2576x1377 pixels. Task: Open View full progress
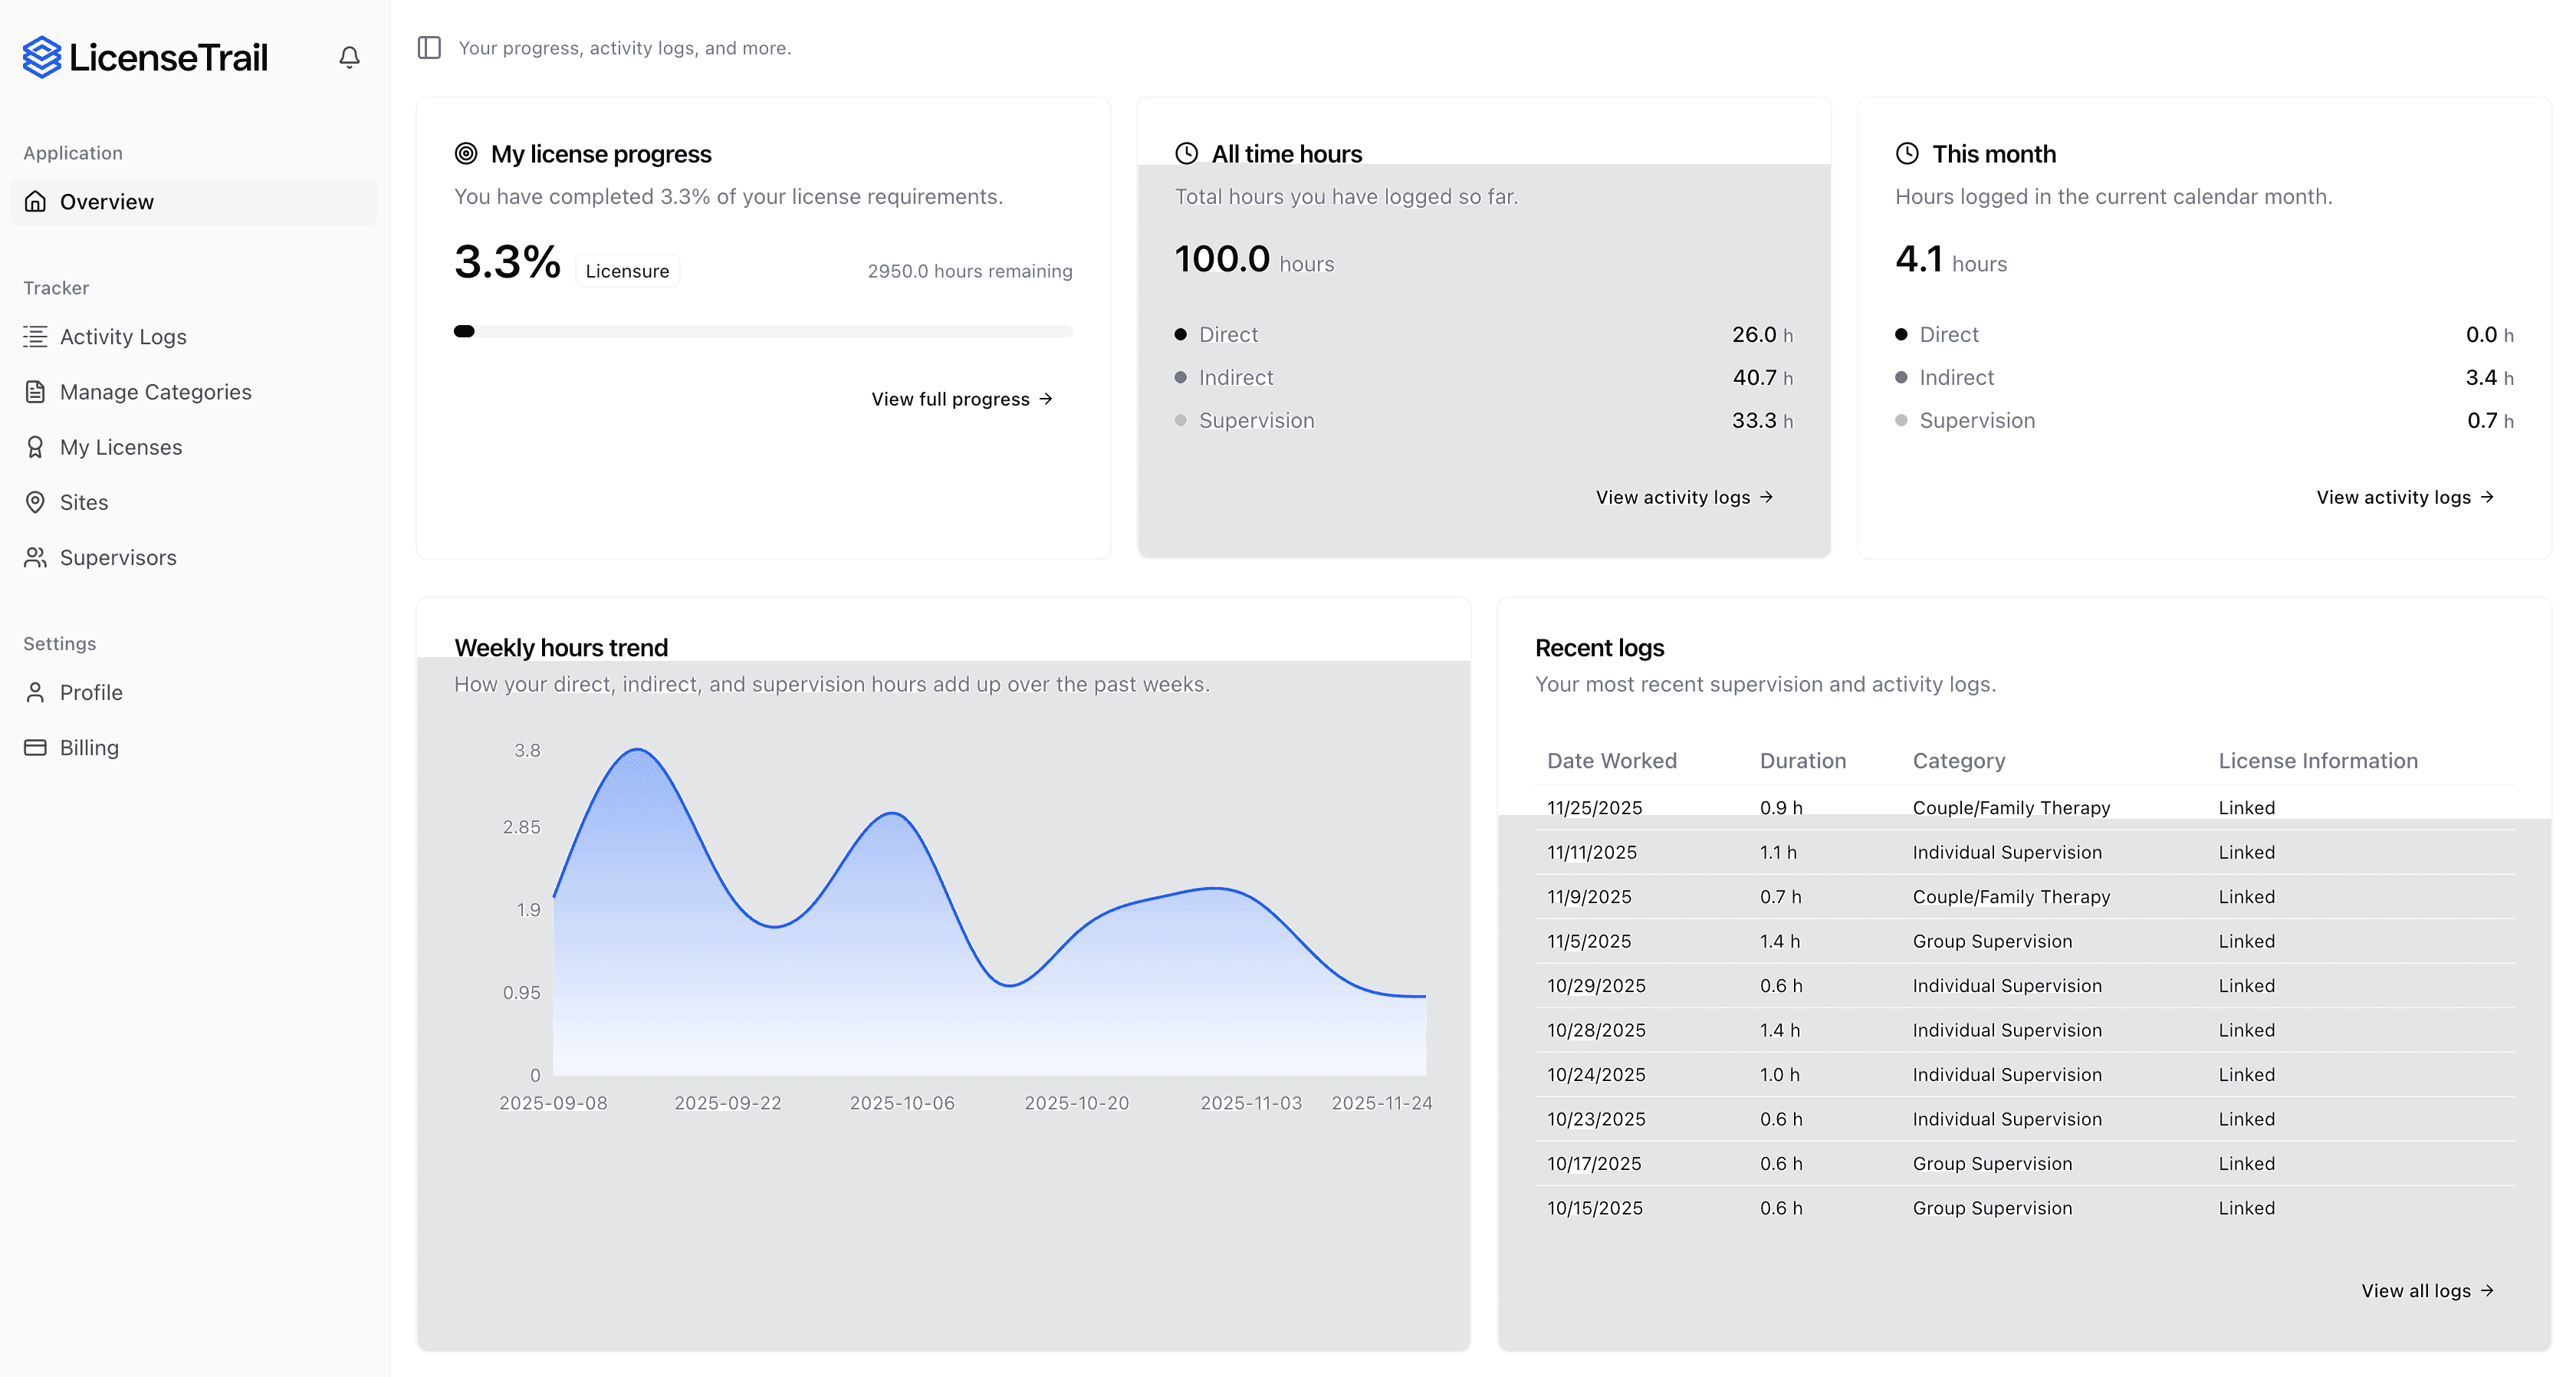pos(960,398)
